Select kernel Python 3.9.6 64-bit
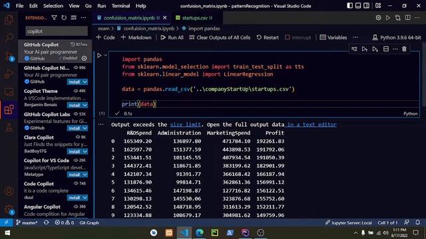This screenshot has width=426, height=239. [x=397, y=37]
